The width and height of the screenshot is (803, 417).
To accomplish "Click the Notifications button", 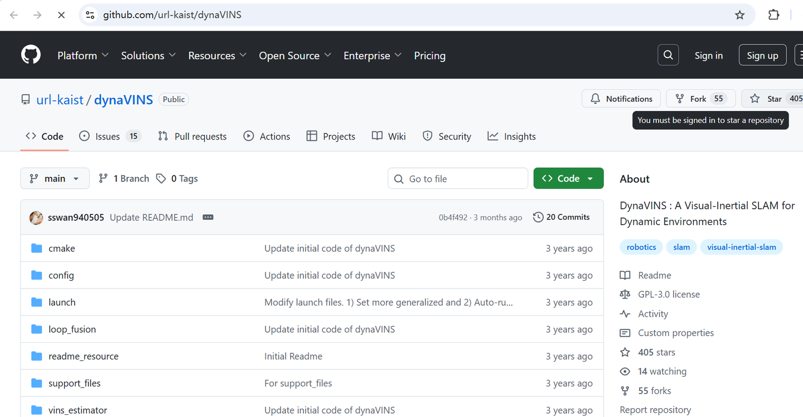I will (621, 99).
